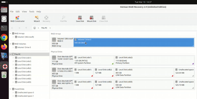Select the sdd1 1 MB partition tile
This screenshot has height=99, width=197.
coord(83,84)
